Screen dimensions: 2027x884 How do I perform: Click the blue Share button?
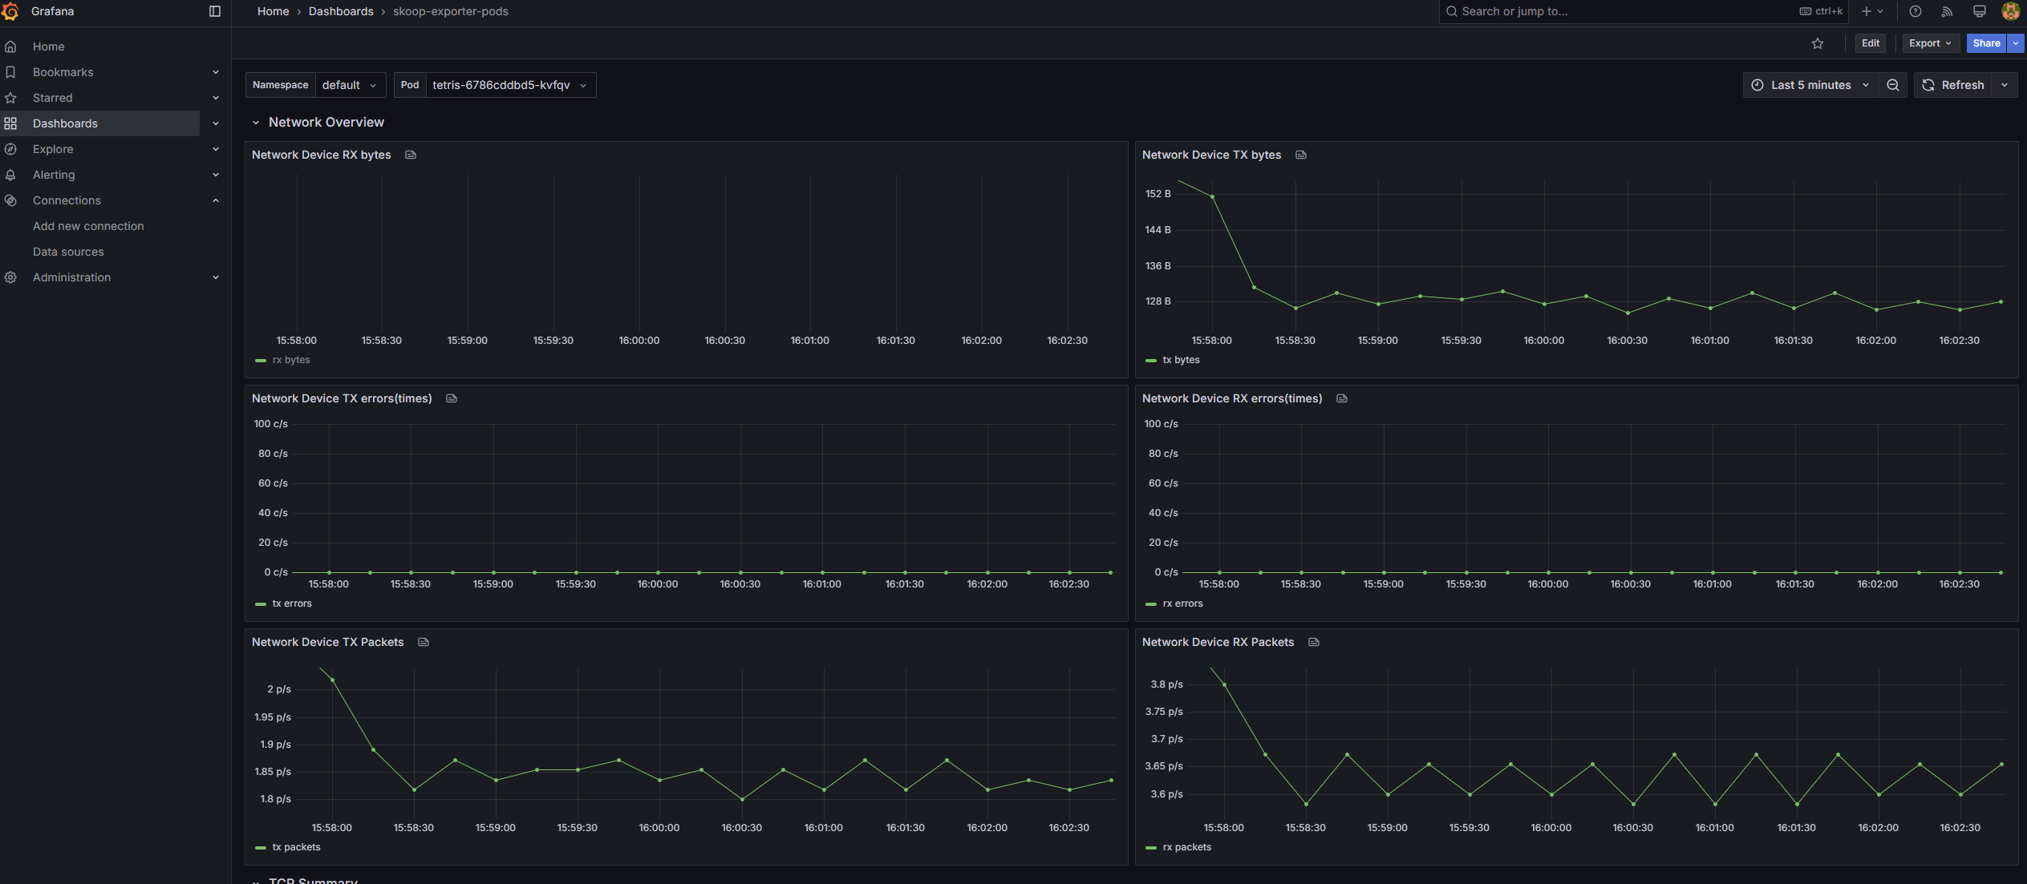[x=1985, y=43]
